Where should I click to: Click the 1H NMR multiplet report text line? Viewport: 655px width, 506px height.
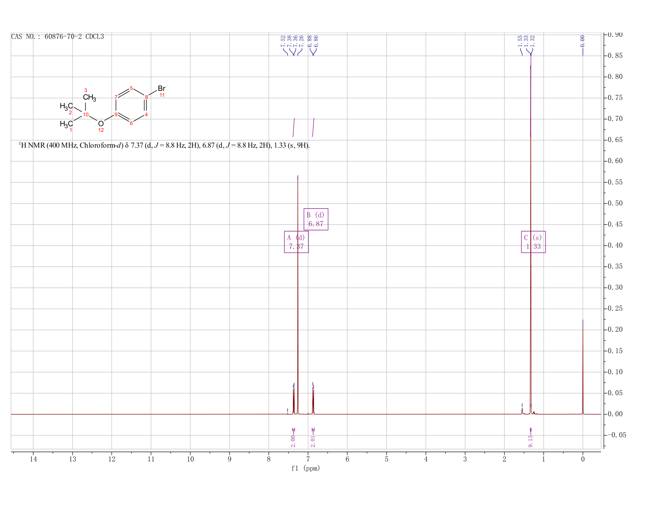click(164, 145)
